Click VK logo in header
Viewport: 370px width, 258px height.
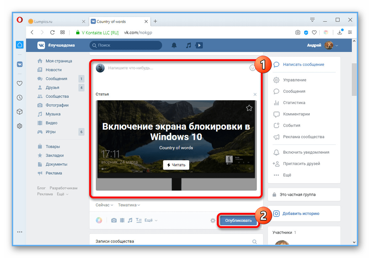pyautogui.click(x=41, y=45)
